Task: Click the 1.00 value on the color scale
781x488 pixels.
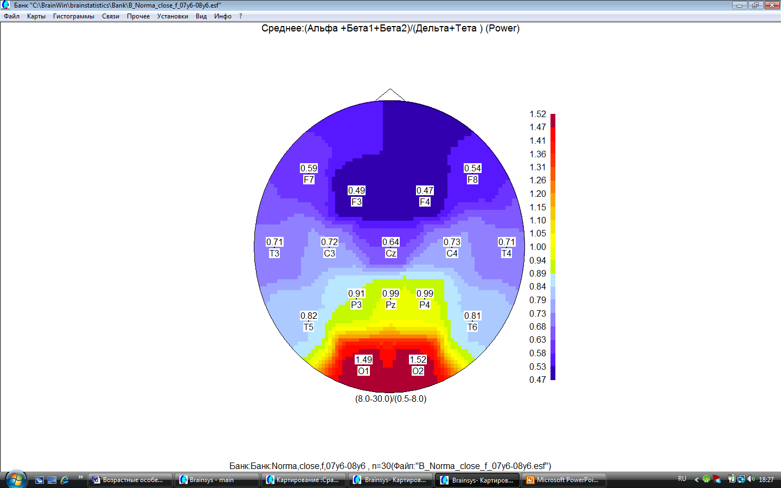Action: 537,247
